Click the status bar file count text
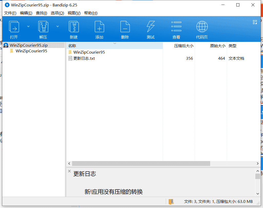Screen dimensions: 263x208 218,202
